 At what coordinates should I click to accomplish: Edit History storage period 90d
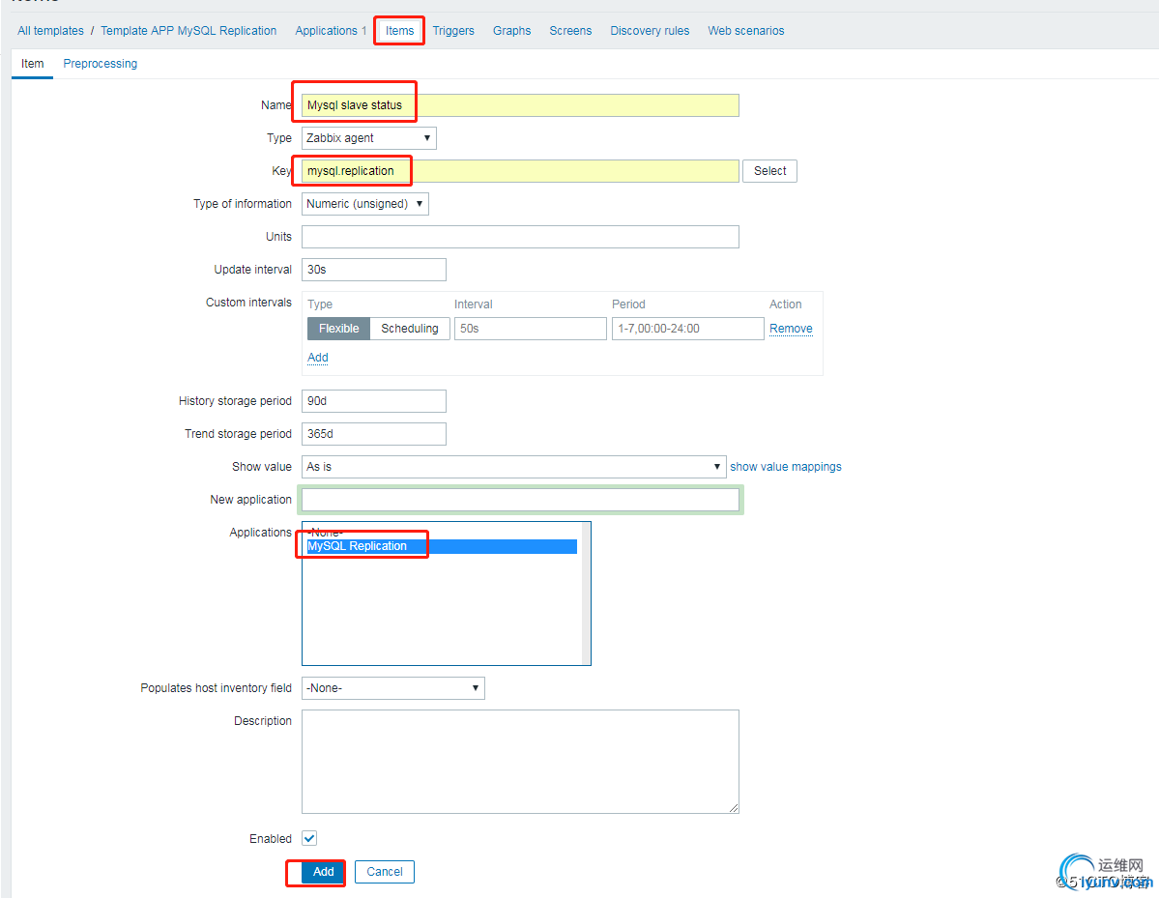coord(373,400)
